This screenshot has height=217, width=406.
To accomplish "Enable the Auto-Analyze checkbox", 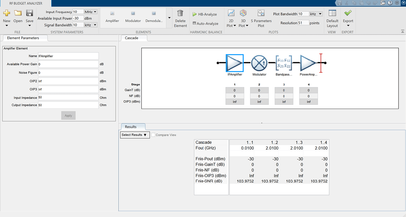I will point(194,24).
